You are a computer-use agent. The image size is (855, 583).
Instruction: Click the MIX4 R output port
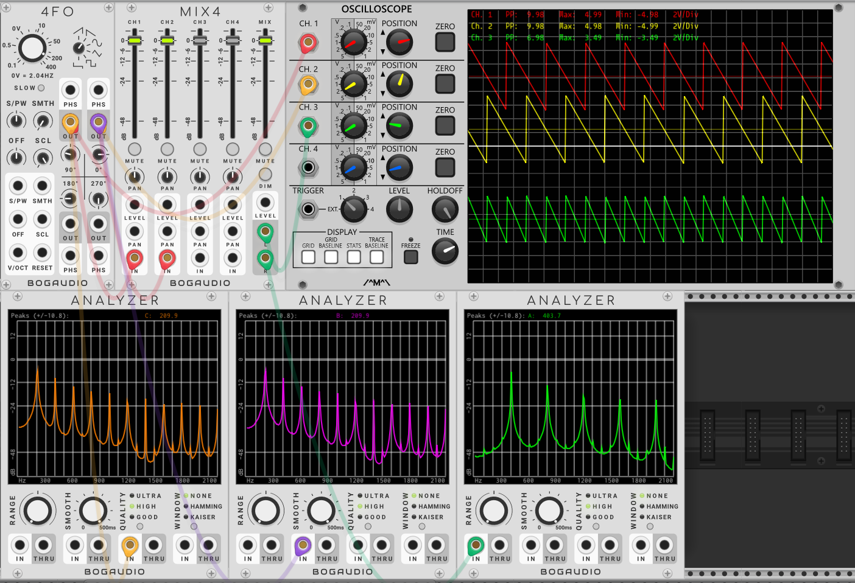click(x=265, y=259)
